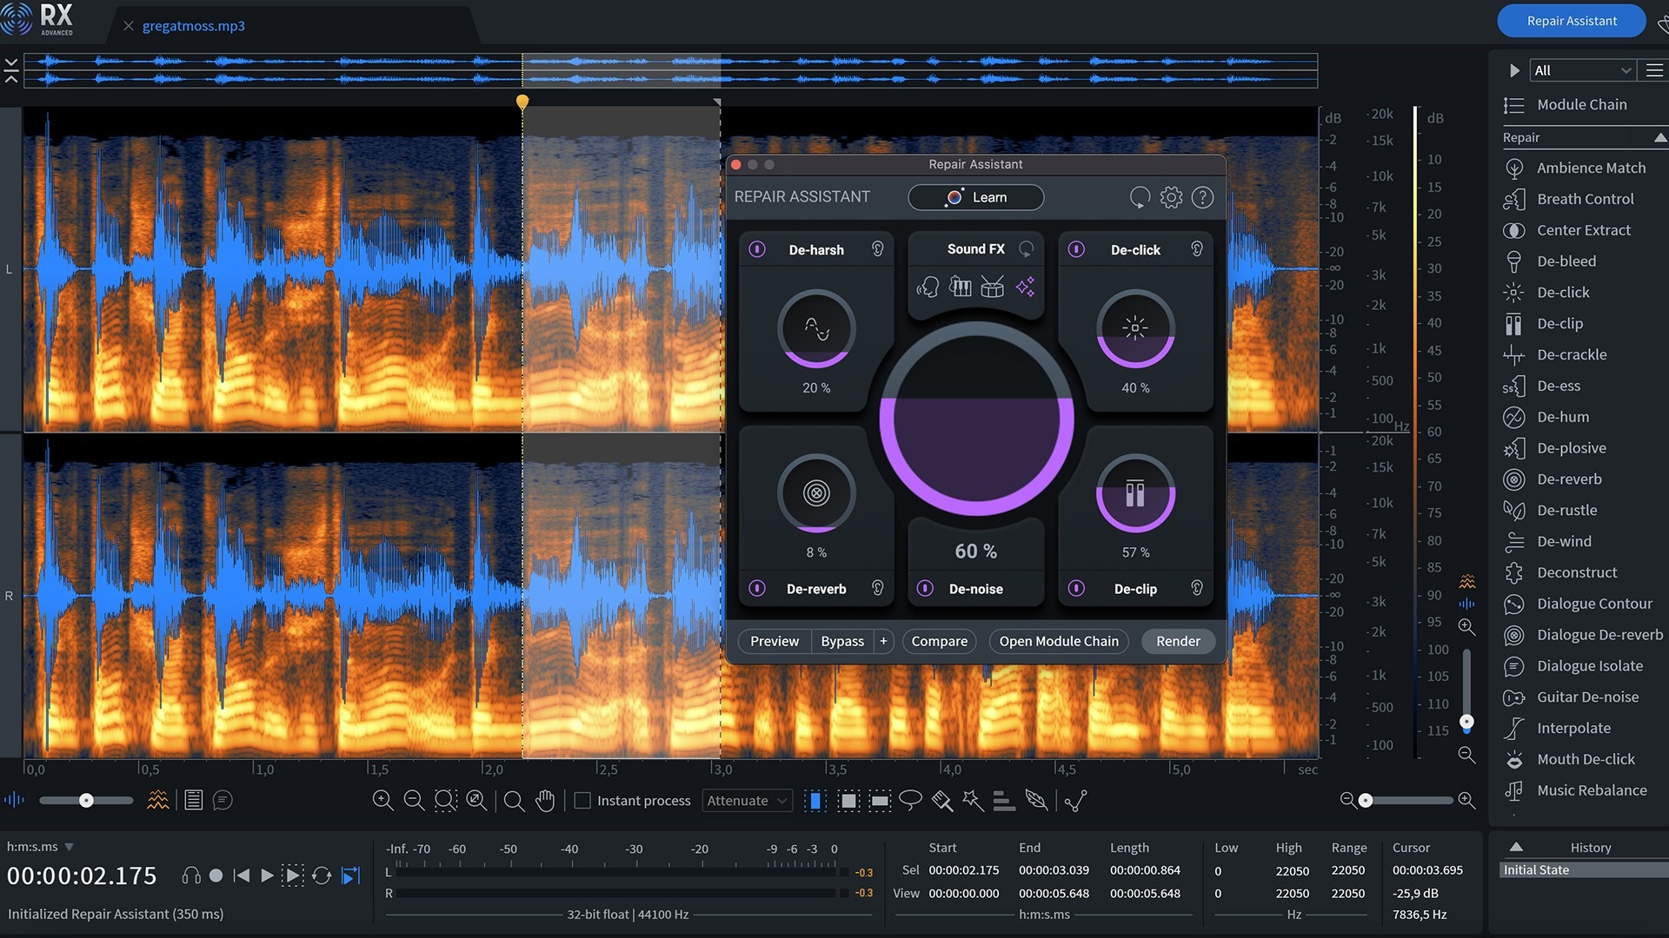Toggle De-click power button
The width and height of the screenshot is (1669, 938).
[1076, 249]
